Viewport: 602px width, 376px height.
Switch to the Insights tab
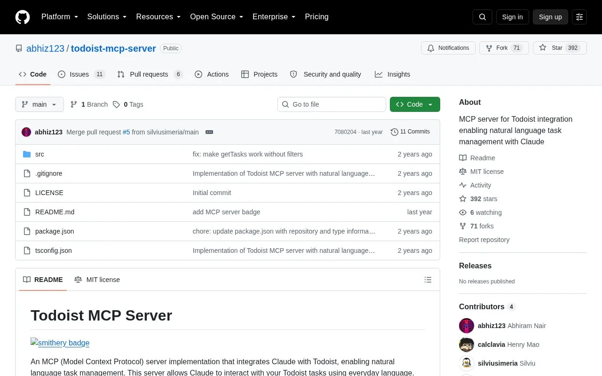(x=392, y=74)
